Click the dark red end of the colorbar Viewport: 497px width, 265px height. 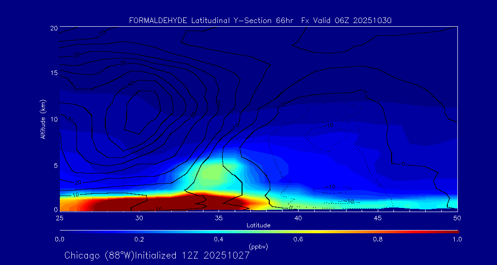(453, 231)
